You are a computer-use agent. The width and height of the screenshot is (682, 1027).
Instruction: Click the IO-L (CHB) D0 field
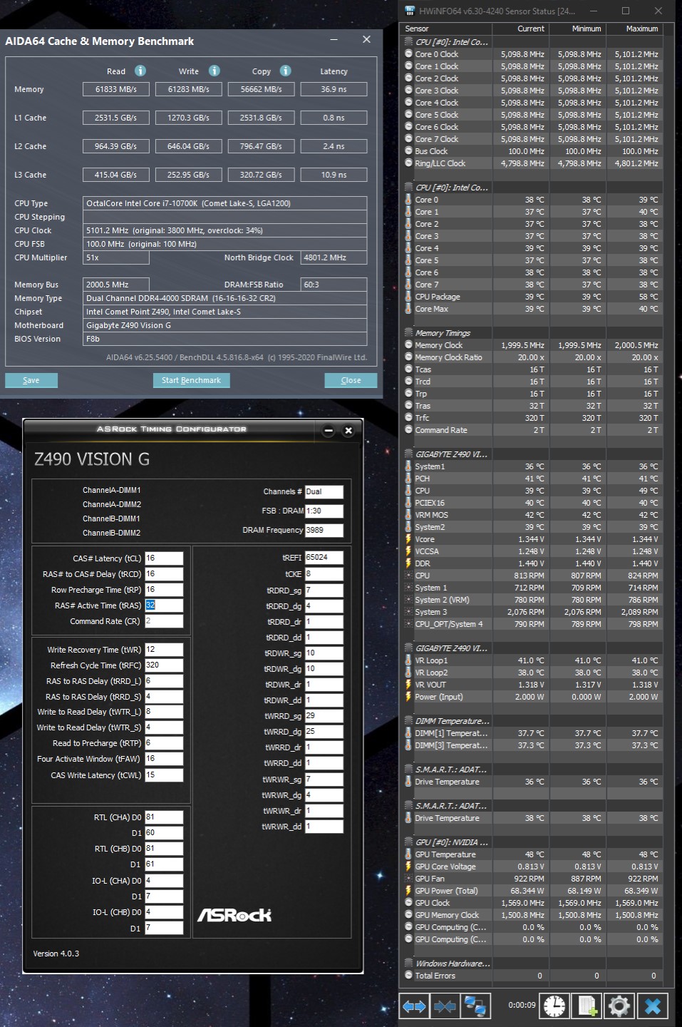[164, 912]
